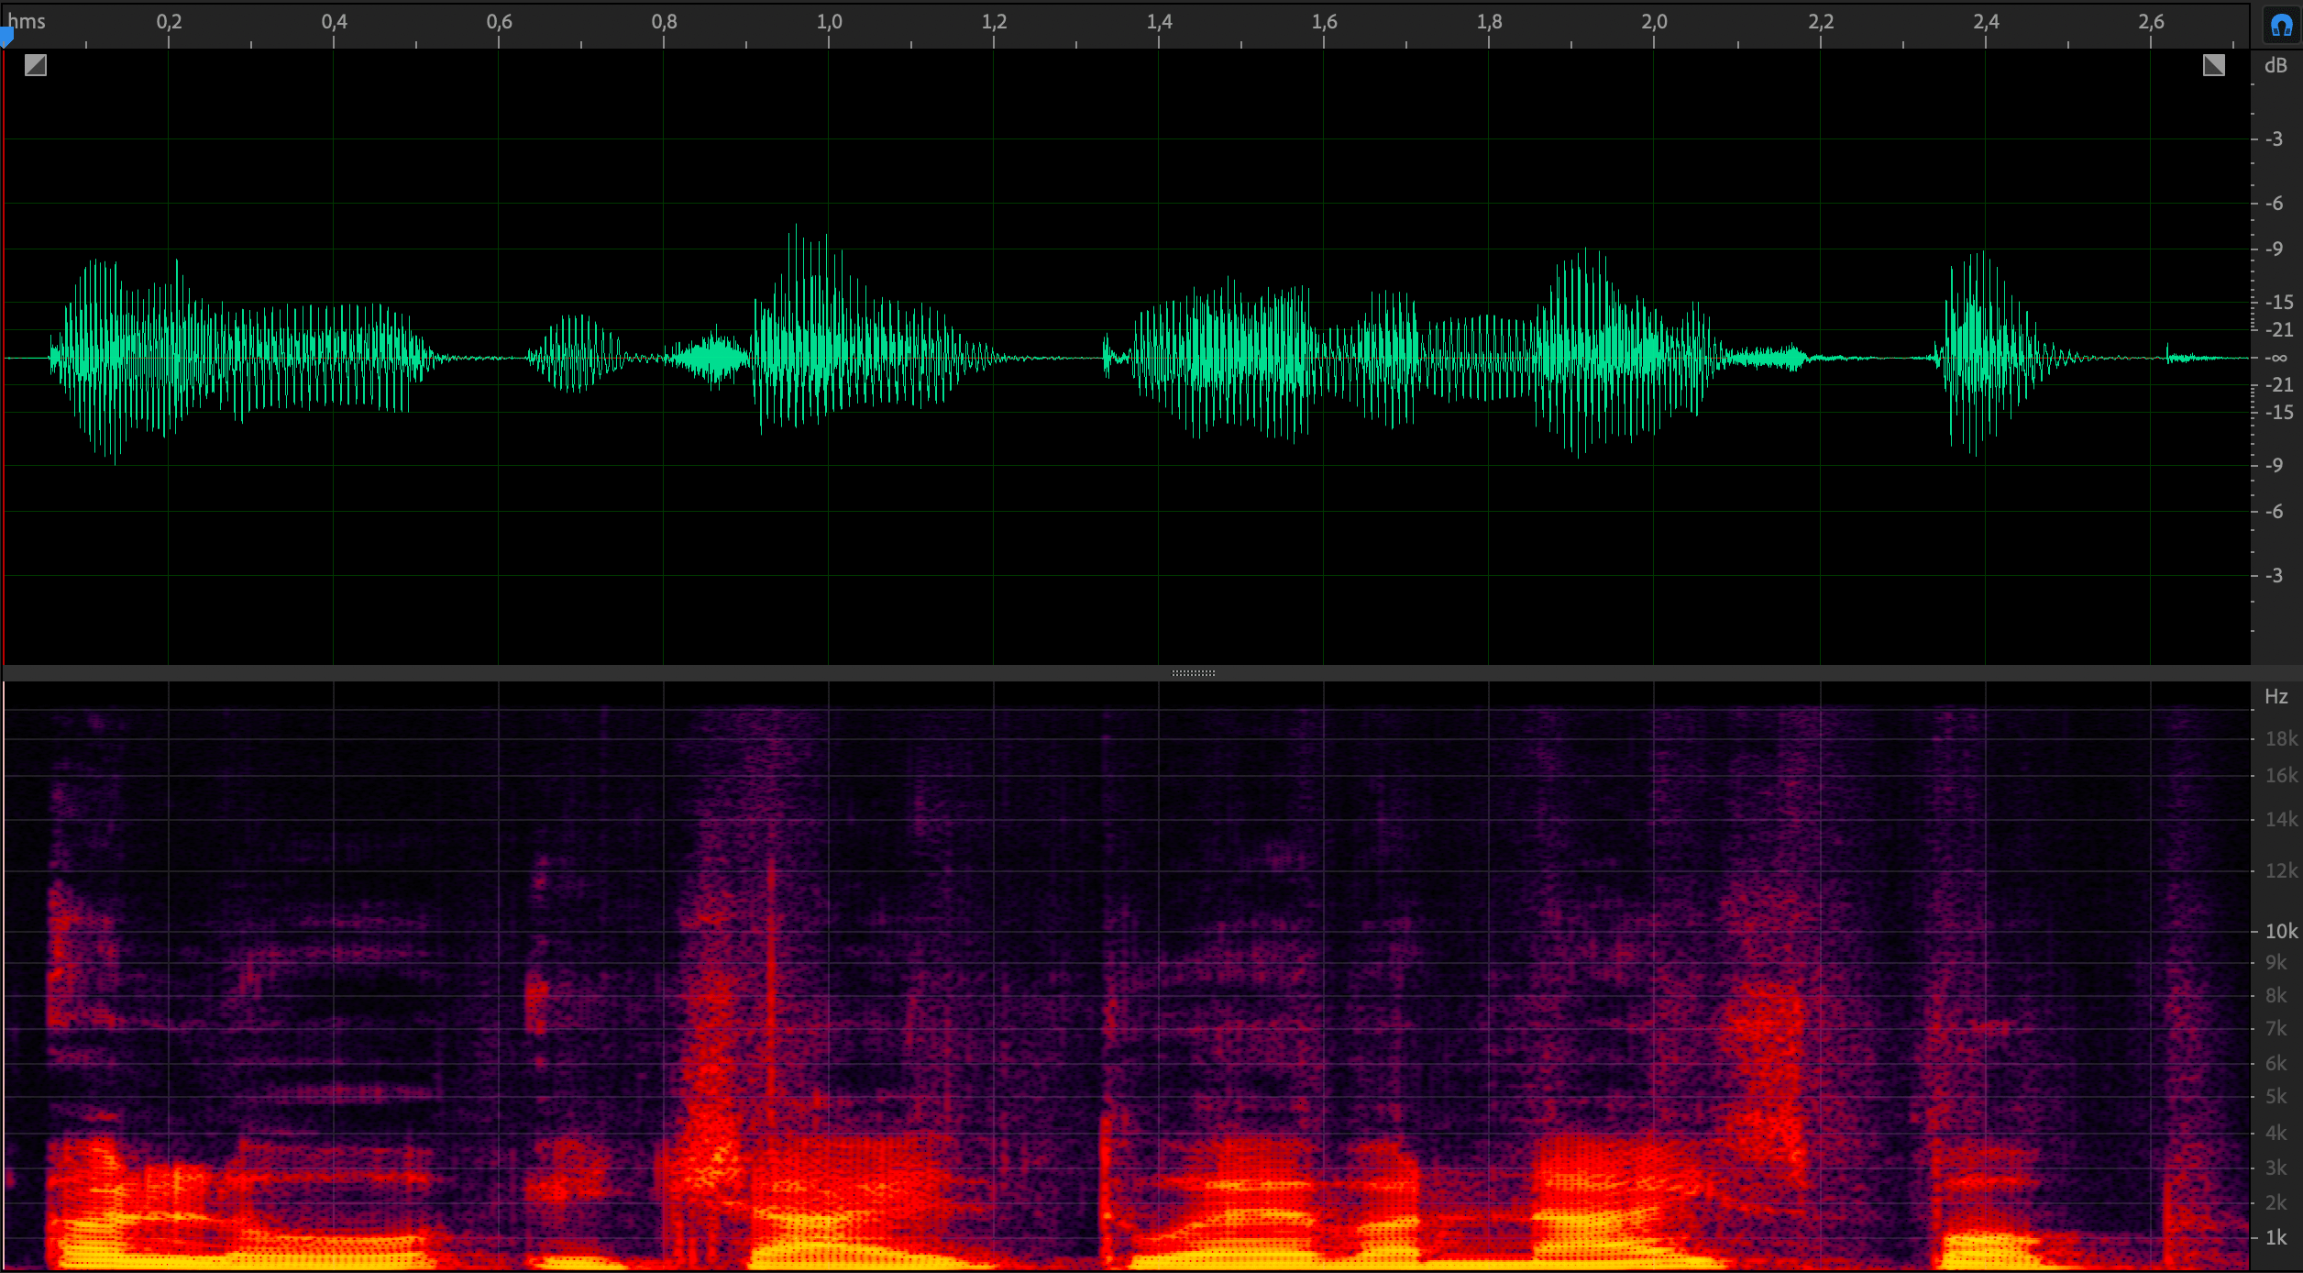Click the 0,6 mark on the time ruler
The image size is (2303, 1273).
point(500,21)
